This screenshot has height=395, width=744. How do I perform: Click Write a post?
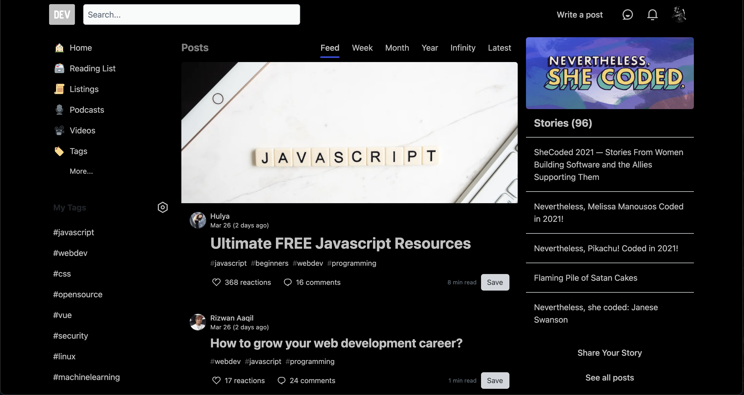pos(579,15)
